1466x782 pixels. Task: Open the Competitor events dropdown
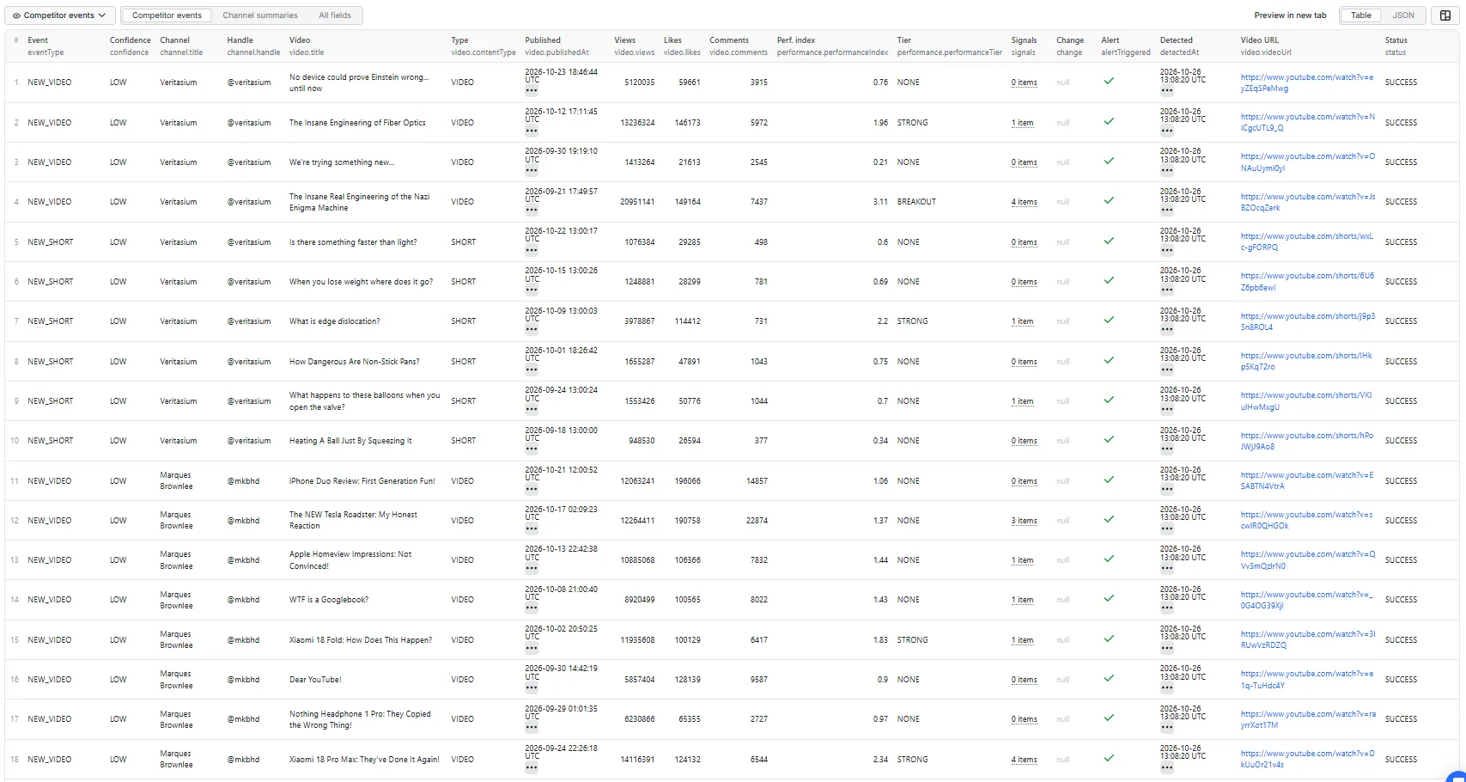(59, 15)
